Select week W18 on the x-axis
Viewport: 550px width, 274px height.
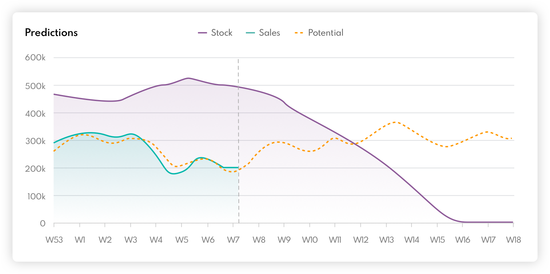513,240
